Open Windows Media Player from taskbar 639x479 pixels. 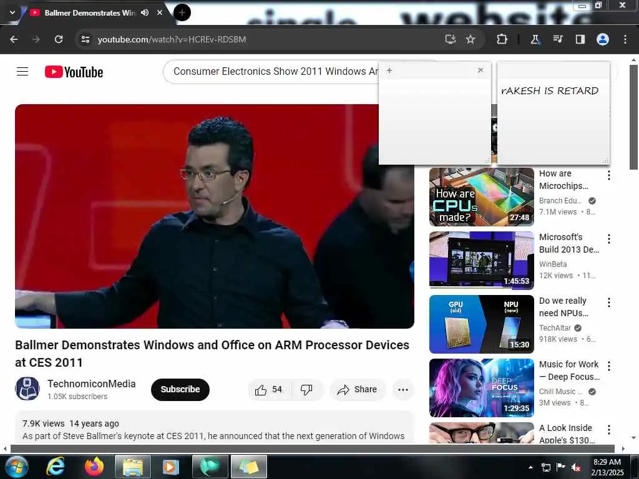[171, 467]
